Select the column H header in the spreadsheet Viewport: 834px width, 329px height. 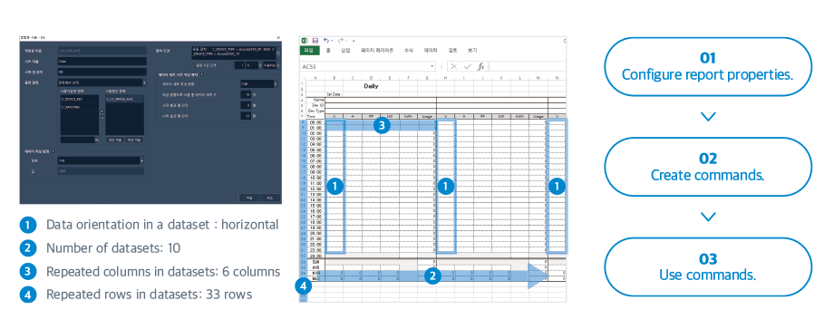(x=446, y=78)
